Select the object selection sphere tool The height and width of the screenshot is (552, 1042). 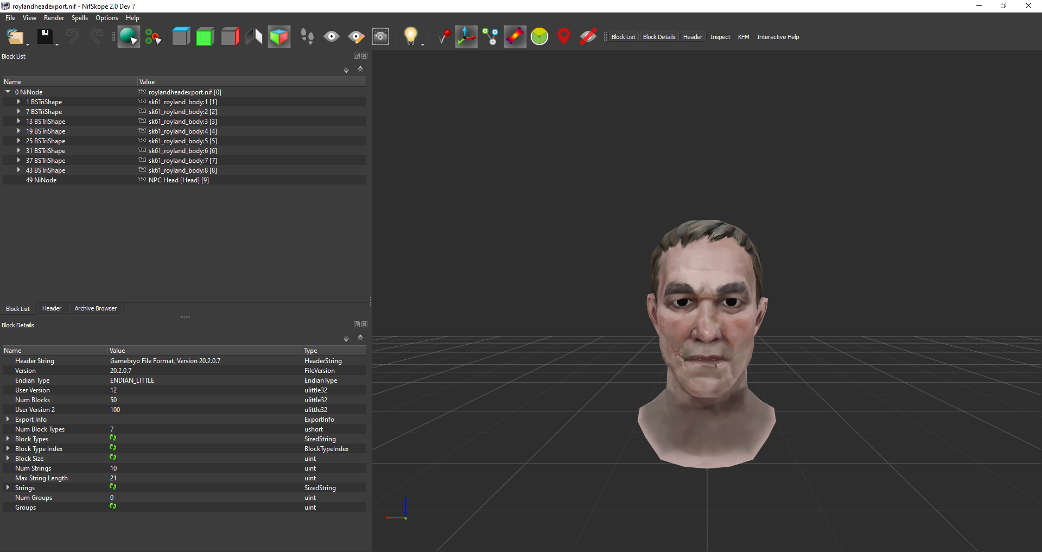(x=129, y=37)
